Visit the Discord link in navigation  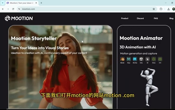coord(140,18)
